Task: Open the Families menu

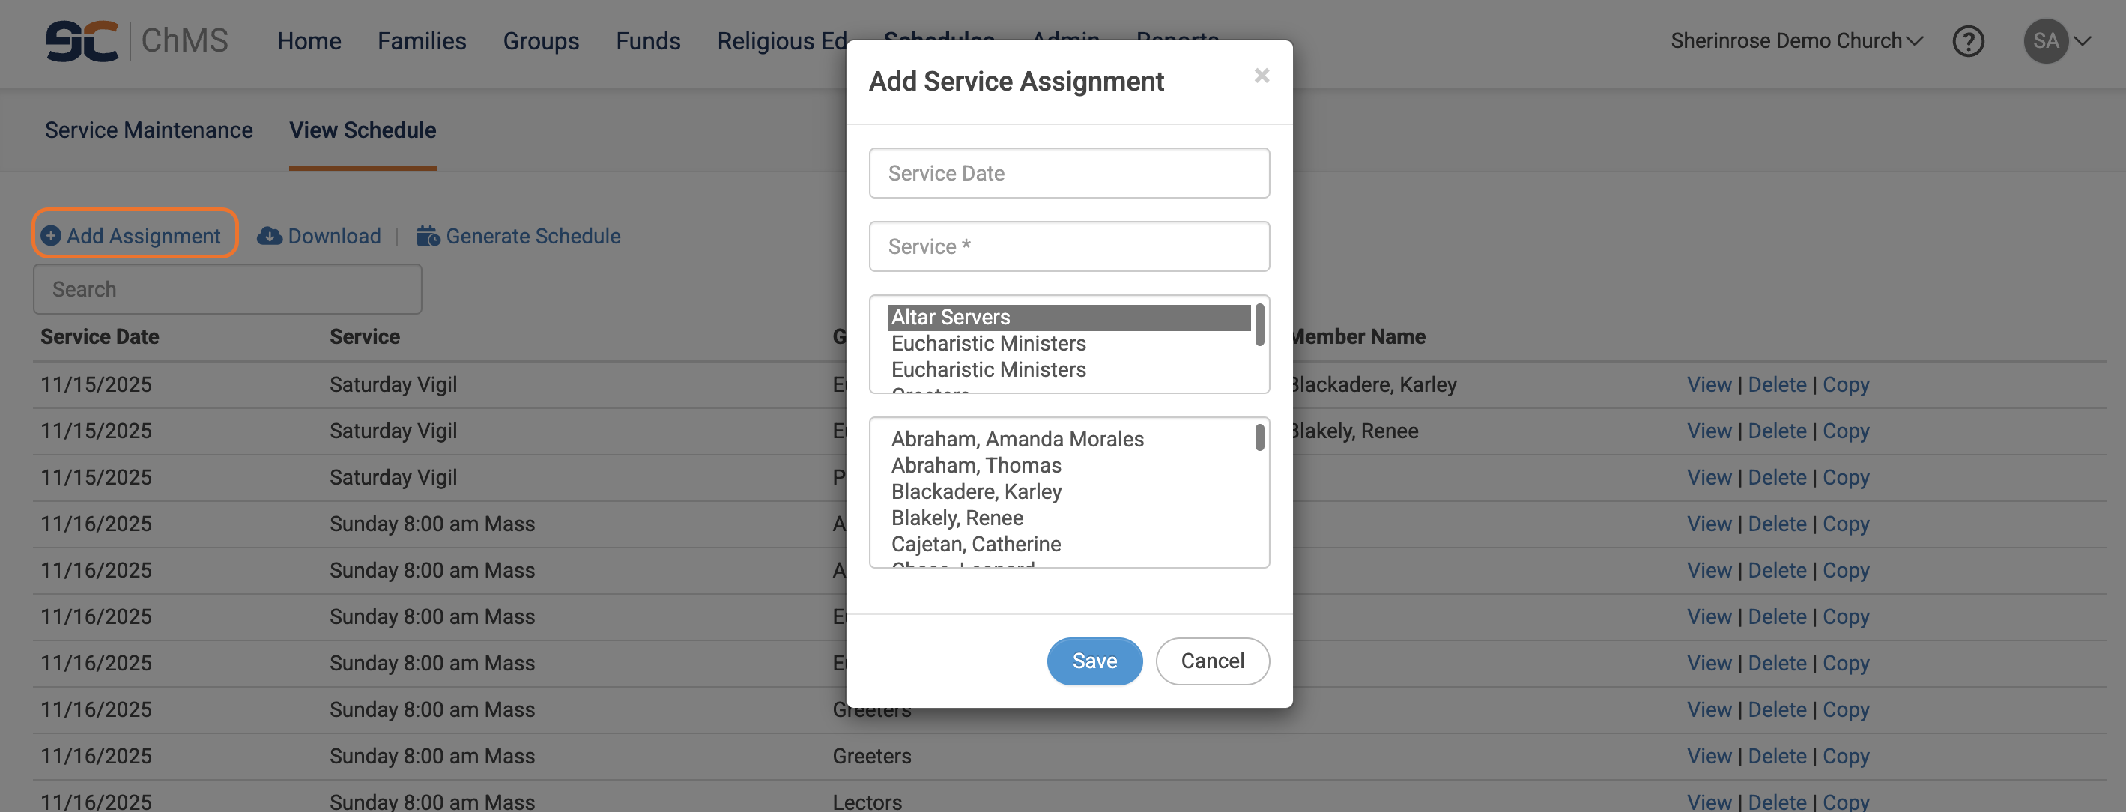Action: 422,40
